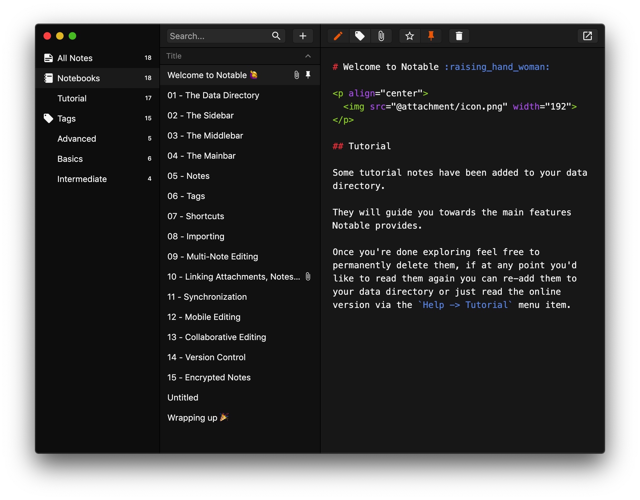Click inside the search field
640x500 pixels.
217,36
